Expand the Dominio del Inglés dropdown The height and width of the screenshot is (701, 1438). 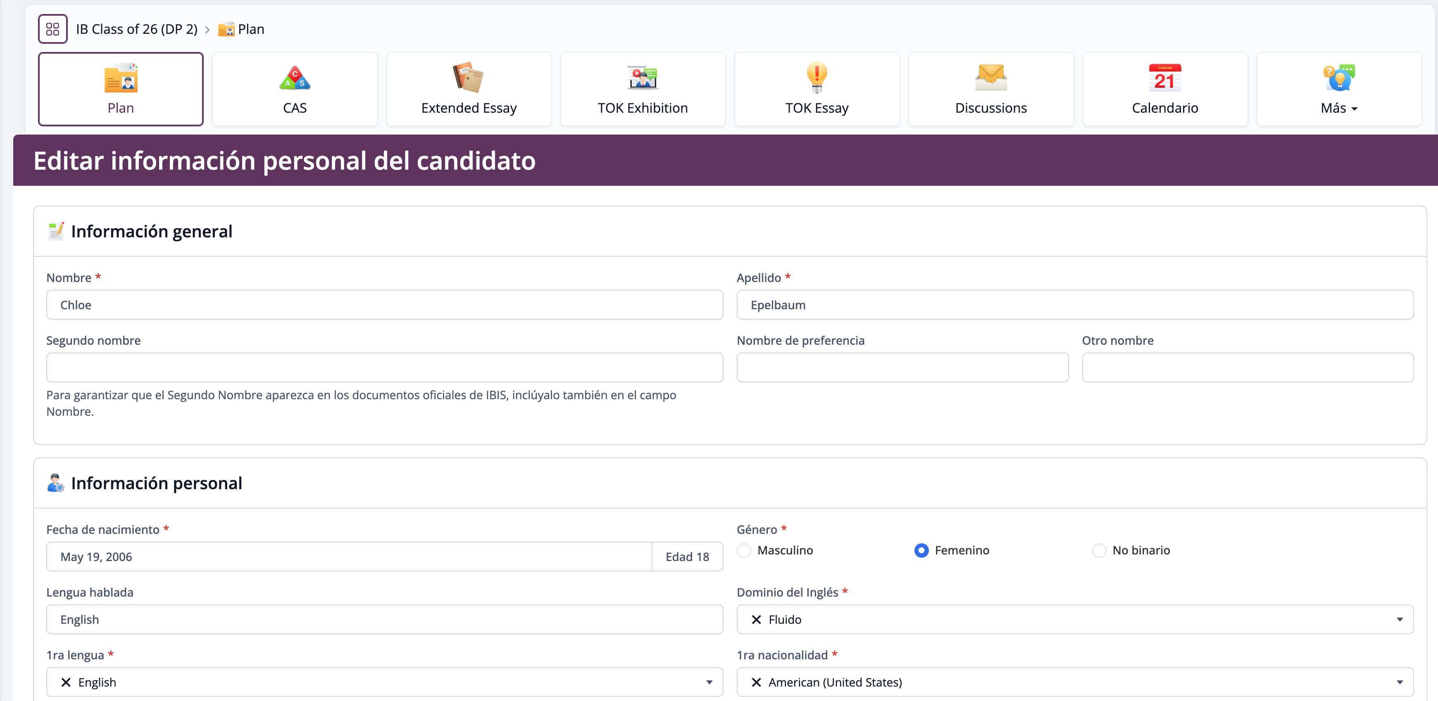pyautogui.click(x=1399, y=620)
